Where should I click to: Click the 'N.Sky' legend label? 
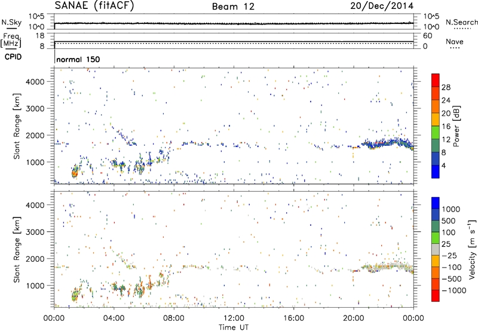(11, 22)
